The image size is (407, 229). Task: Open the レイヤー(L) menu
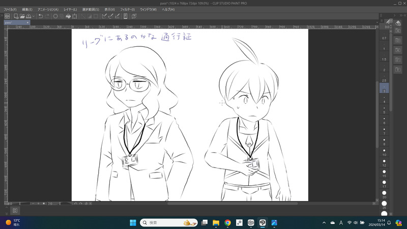pyautogui.click(x=70, y=9)
